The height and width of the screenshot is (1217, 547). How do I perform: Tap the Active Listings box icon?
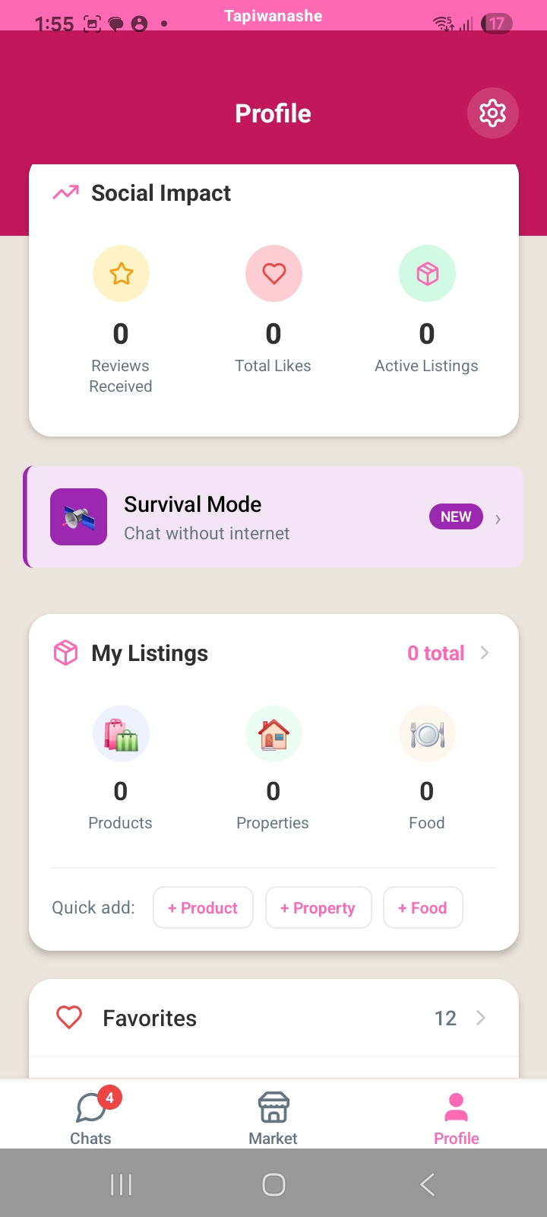click(x=427, y=274)
